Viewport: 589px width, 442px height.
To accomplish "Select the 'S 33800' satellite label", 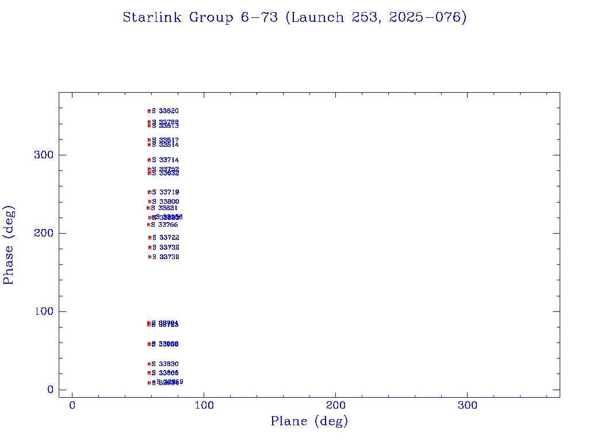I will 166,202.
